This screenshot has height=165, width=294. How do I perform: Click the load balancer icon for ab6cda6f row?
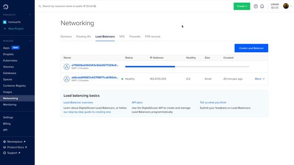coord(67,79)
